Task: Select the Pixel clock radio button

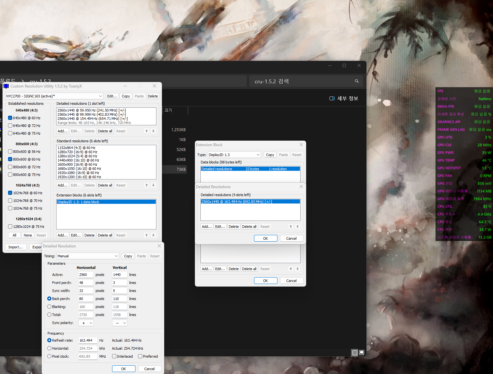Action: click(49, 356)
